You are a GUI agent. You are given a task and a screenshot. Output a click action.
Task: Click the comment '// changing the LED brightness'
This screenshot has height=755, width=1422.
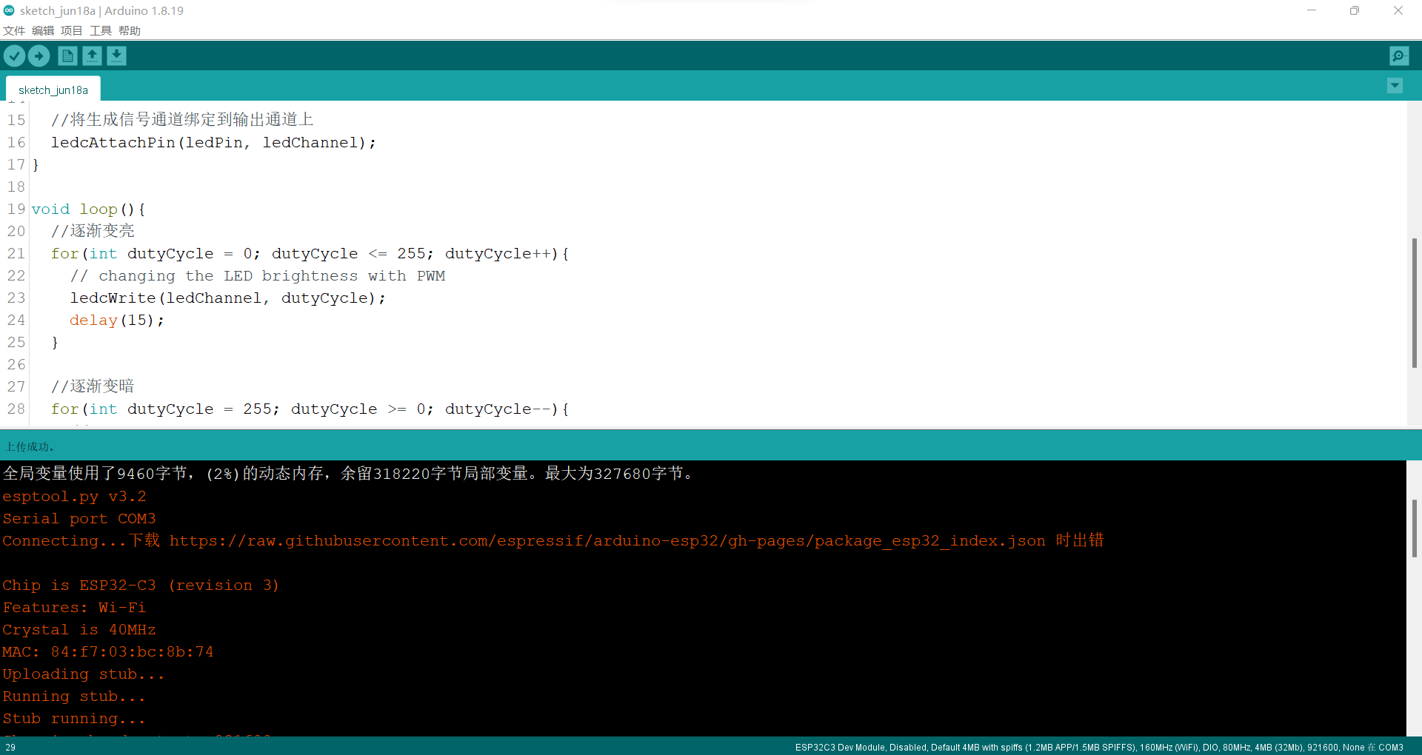(x=258, y=275)
